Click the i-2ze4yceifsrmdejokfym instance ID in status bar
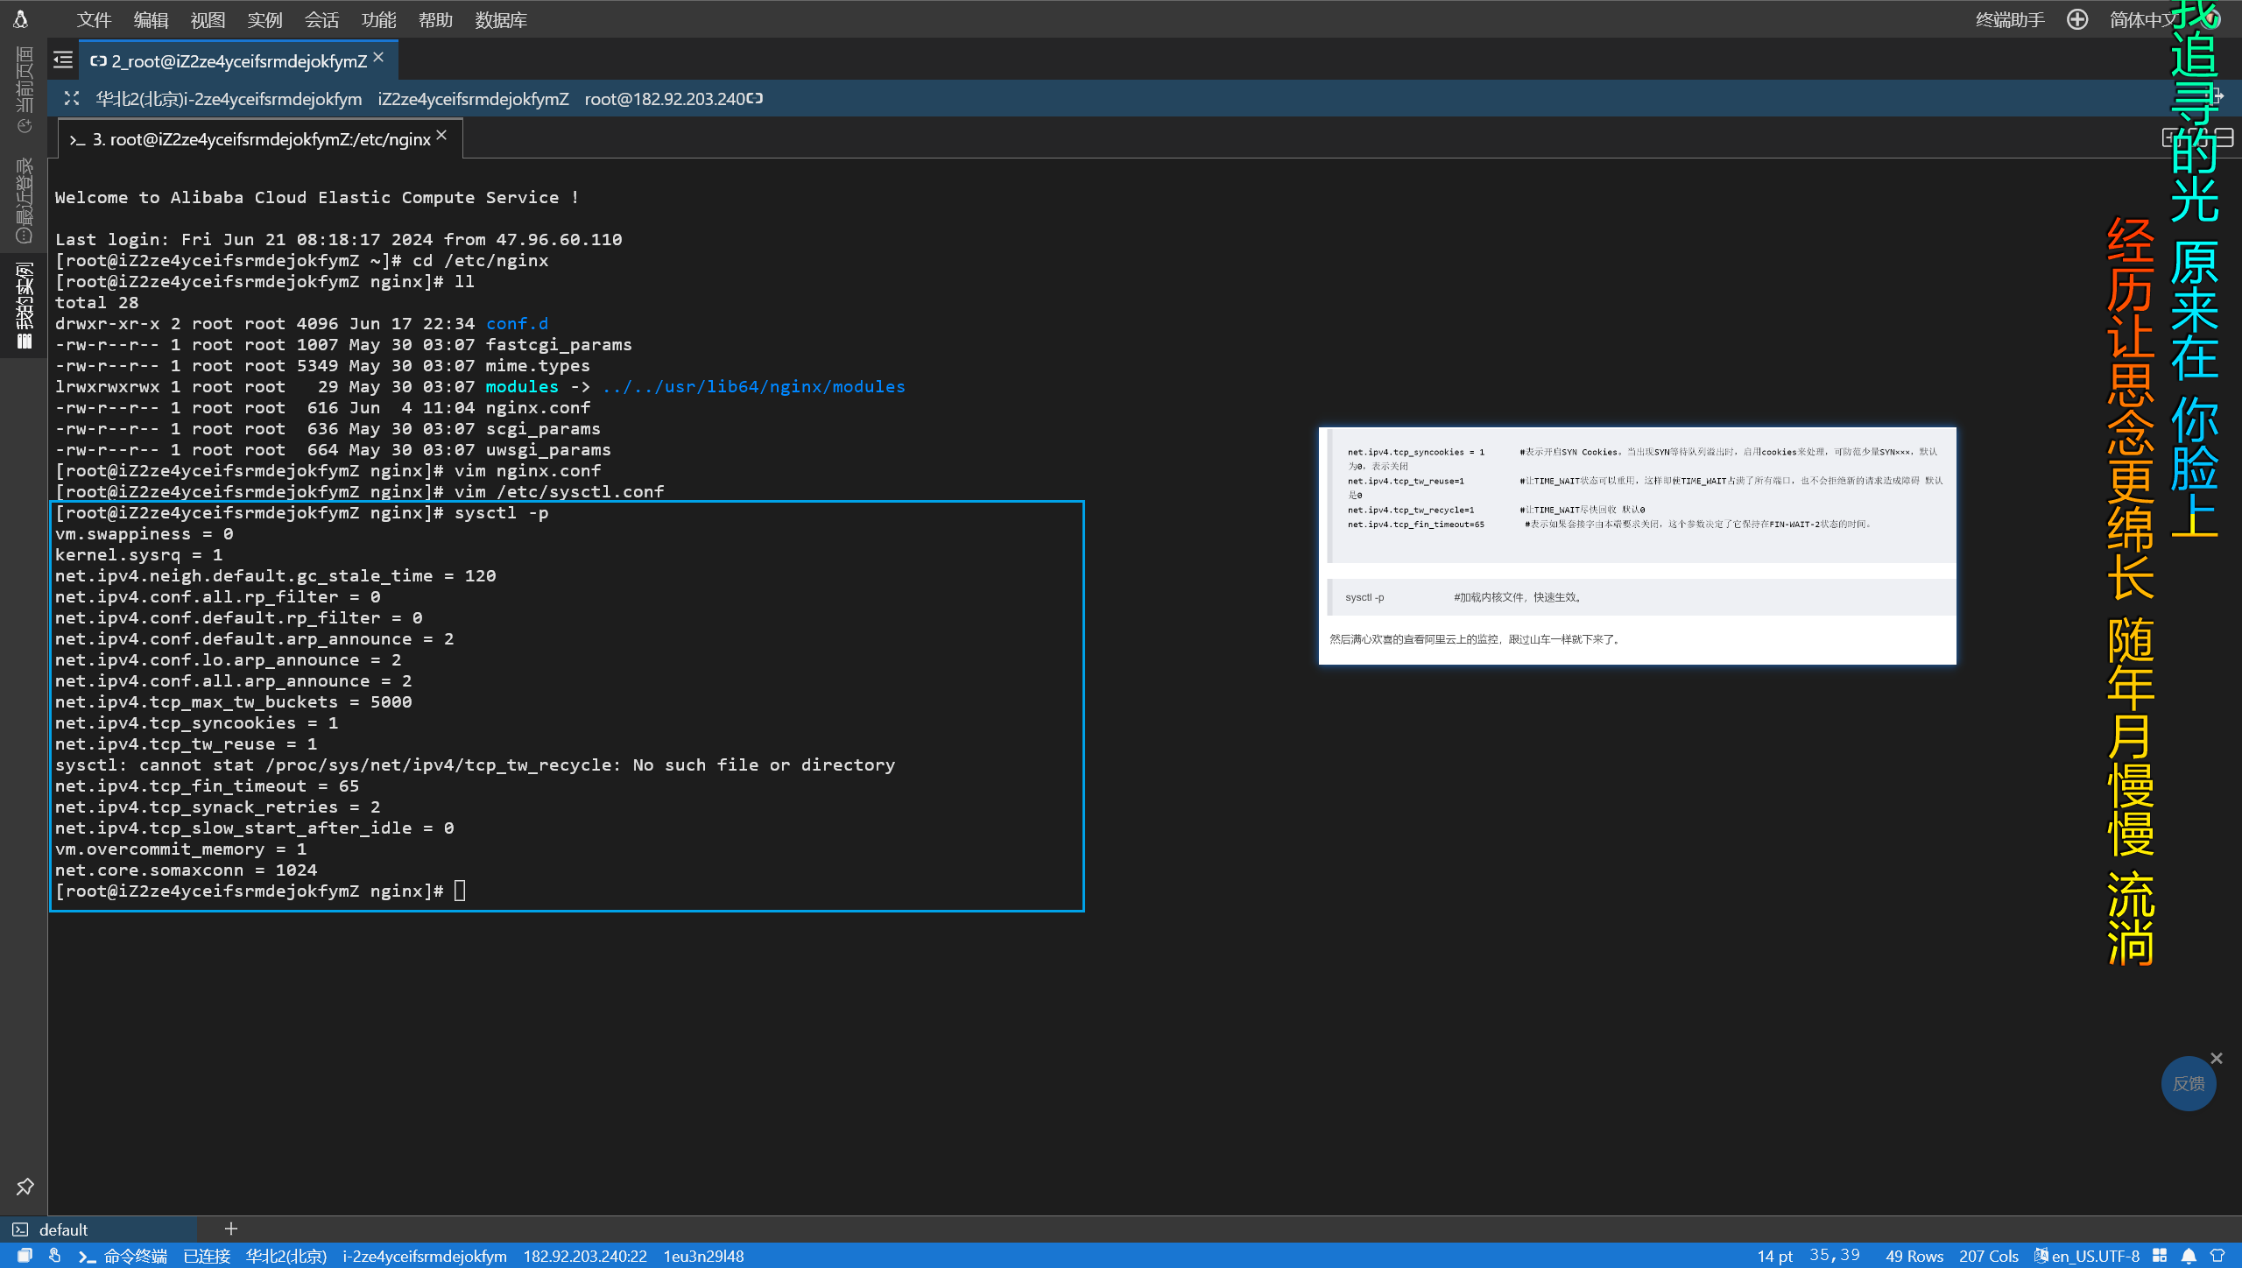2242x1268 pixels. (425, 1256)
